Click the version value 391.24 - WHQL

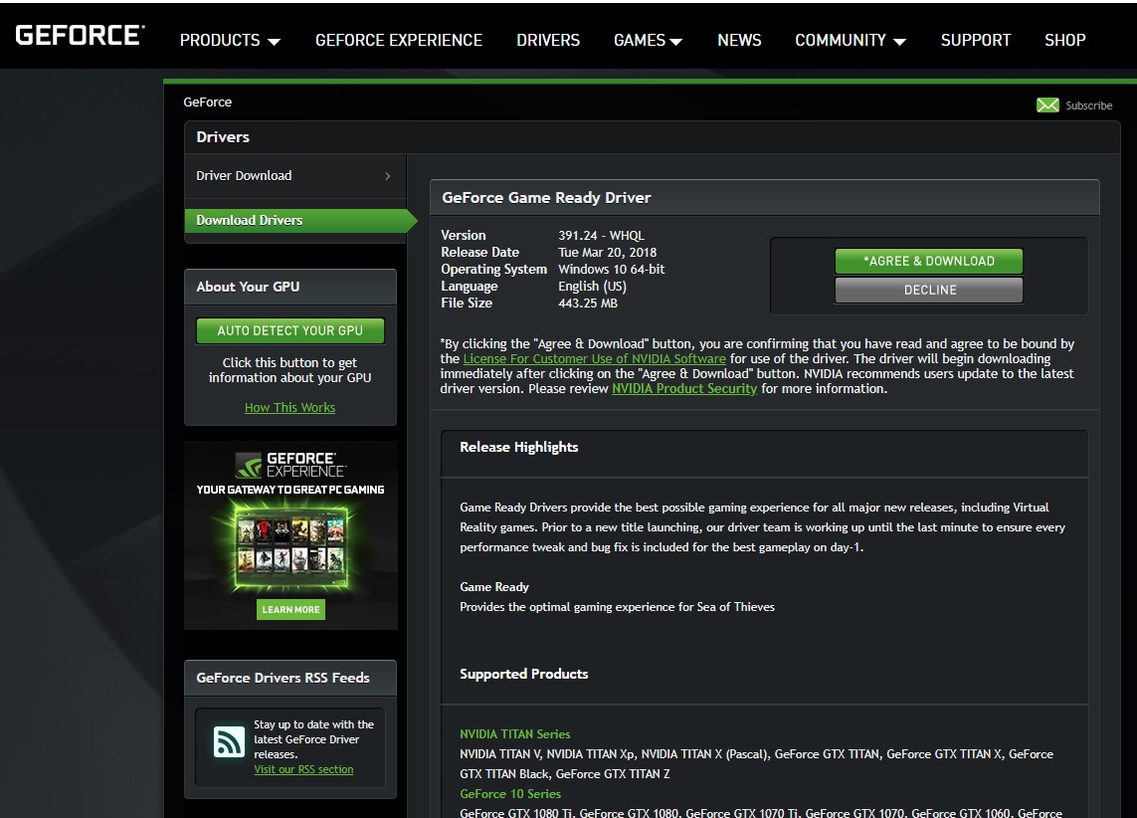coord(601,236)
